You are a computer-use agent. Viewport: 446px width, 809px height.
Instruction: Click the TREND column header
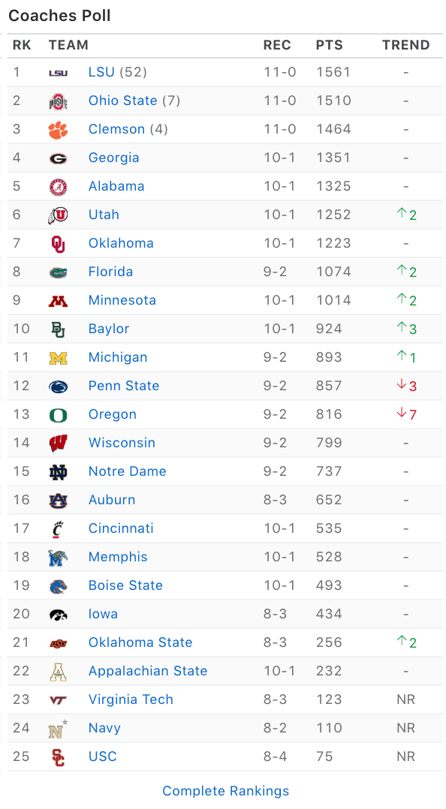tap(405, 45)
